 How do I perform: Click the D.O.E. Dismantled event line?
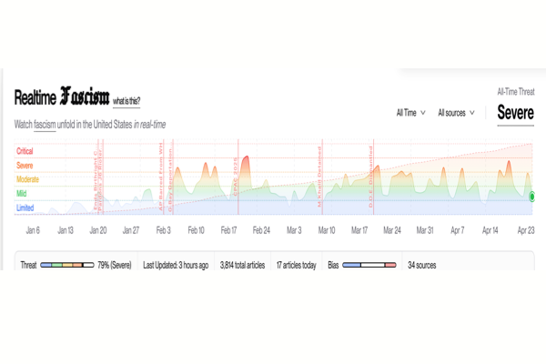372,177
